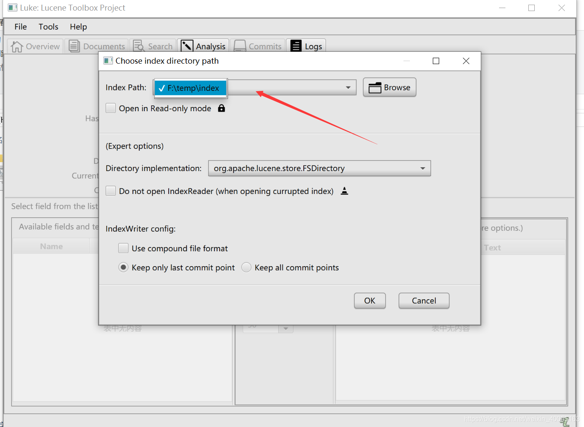Click the Documents tab page icon
Viewport: 584px width, 427px height.
[74, 46]
